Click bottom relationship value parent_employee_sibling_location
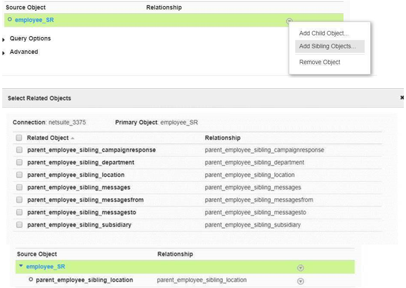Image resolution: width=406 pixels, height=288 pixels. coord(202,280)
